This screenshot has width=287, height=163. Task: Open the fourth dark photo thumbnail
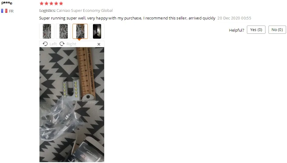coord(97,31)
